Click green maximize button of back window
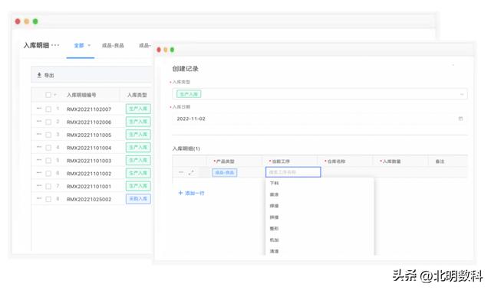The image size is (491, 290). (35, 21)
